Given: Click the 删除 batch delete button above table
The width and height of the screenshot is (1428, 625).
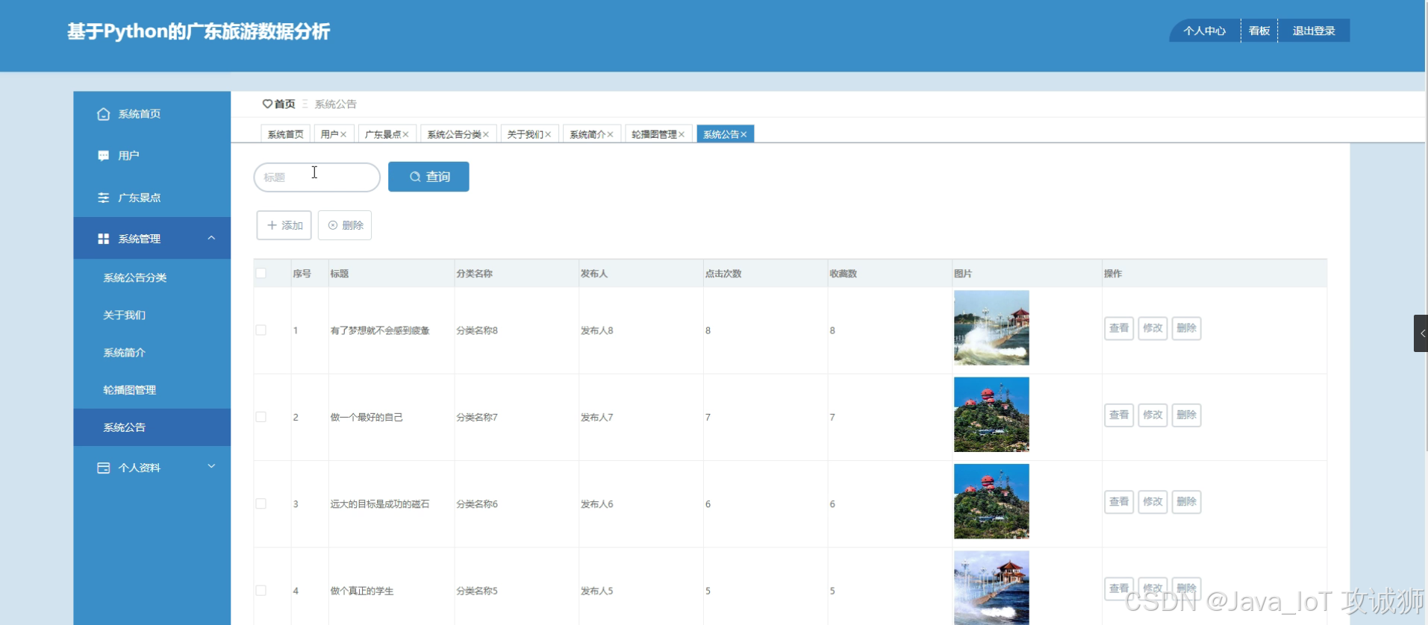Looking at the screenshot, I should click(345, 225).
